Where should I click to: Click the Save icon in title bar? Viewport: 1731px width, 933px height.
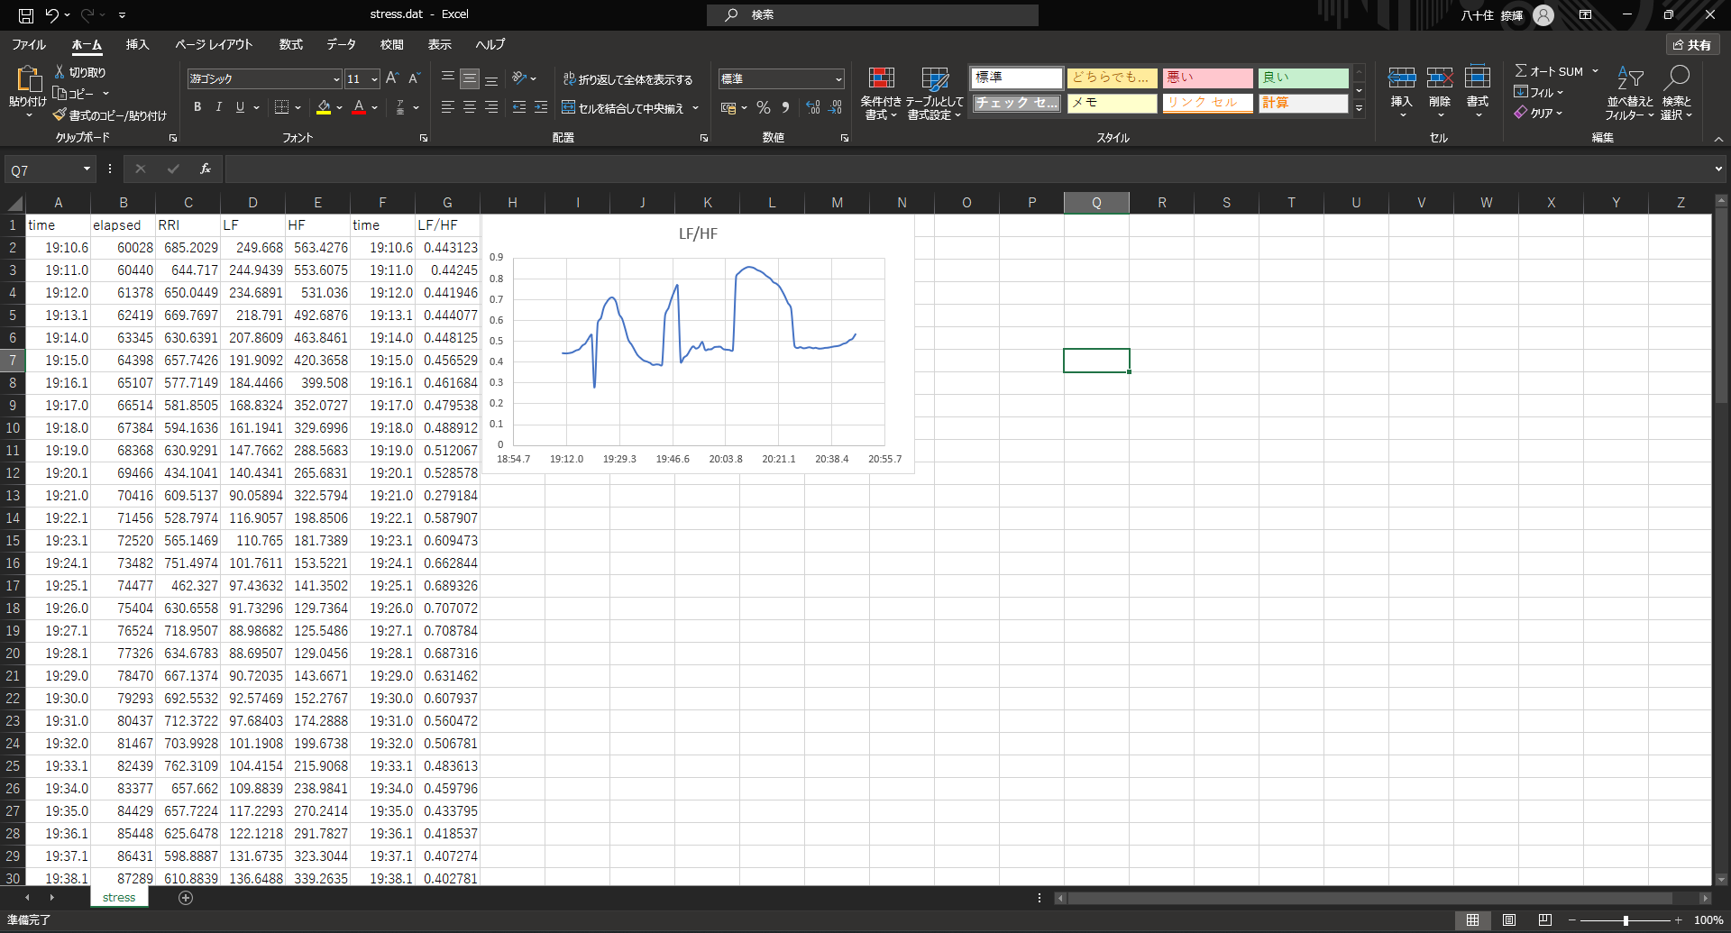coord(26,15)
